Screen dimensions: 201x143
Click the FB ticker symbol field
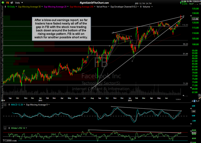(x=7, y=2)
